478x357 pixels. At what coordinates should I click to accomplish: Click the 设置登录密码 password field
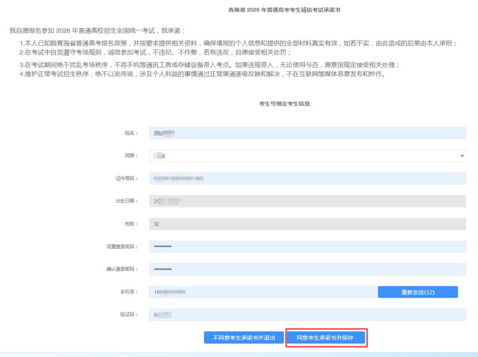(307, 246)
